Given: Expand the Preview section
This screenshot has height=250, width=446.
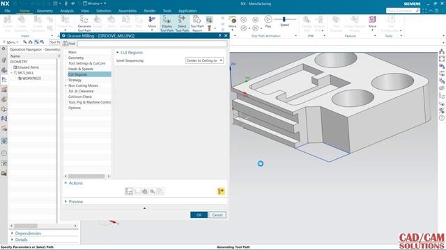Looking at the screenshot, I should point(66,201).
